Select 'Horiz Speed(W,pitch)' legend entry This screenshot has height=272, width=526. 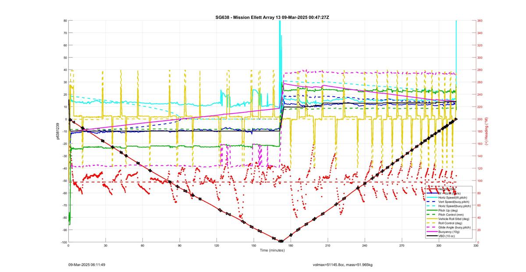[x=453, y=198]
